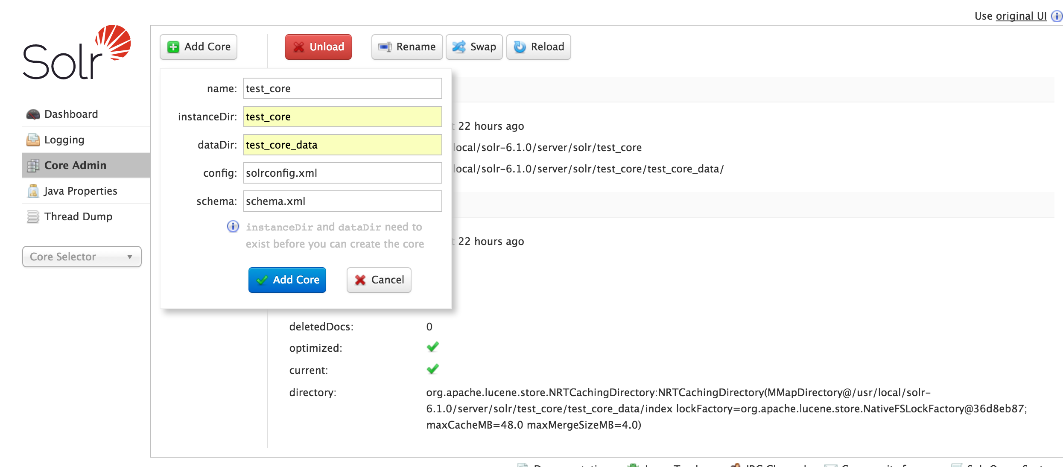Click the instanceDir input field
The height and width of the screenshot is (467, 1063).
click(343, 117)
